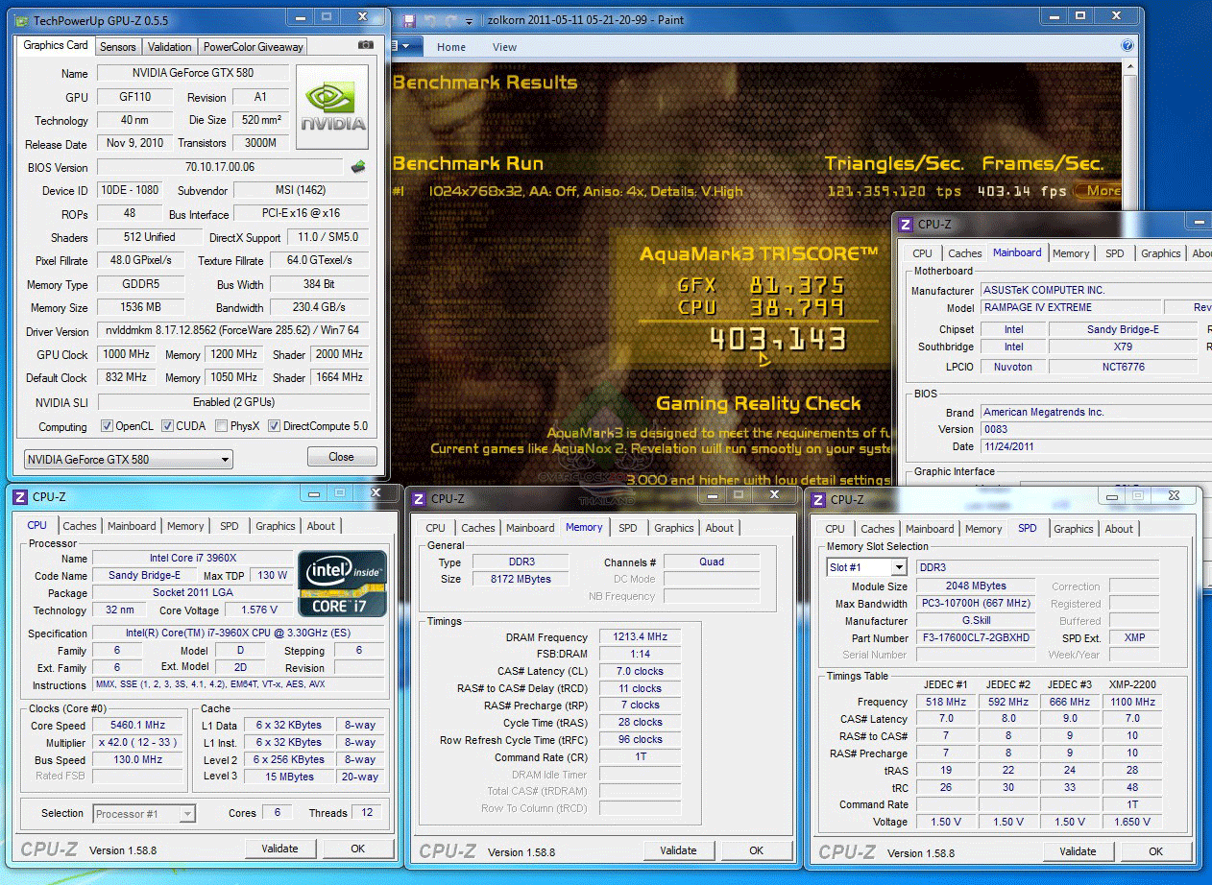Click the NVIDIA logo in GPU-Z
1212x885 pixels.
(x=332, y=107)
